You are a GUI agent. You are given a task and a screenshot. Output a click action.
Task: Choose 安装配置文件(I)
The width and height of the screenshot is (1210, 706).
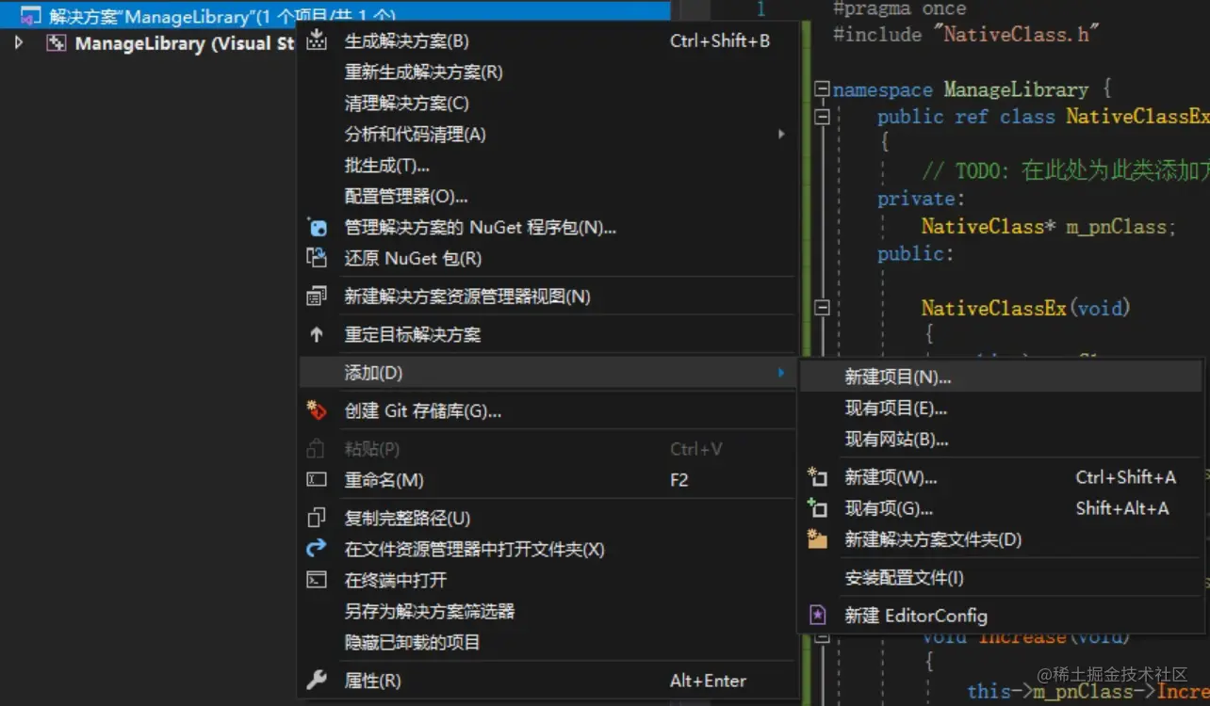tap(1001, 578)
